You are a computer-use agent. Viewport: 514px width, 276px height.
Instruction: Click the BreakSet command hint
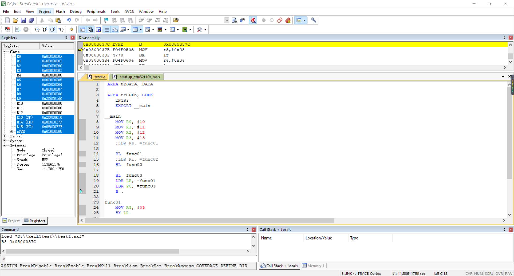click(x=151, y=266)
